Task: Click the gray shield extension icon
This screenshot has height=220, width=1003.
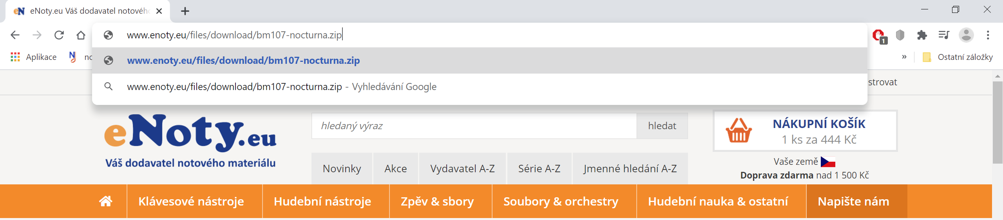Action: pos(900,35)
